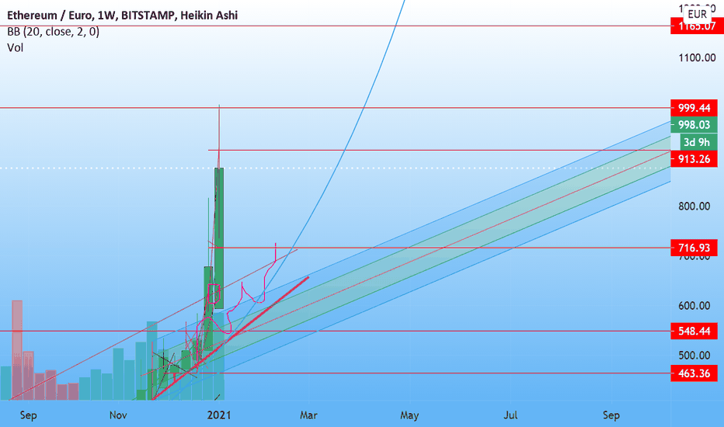Click the 500.00 price axis value
Image resolution: width=724 pixels, height=427 pixels.
tap(694, 356)
